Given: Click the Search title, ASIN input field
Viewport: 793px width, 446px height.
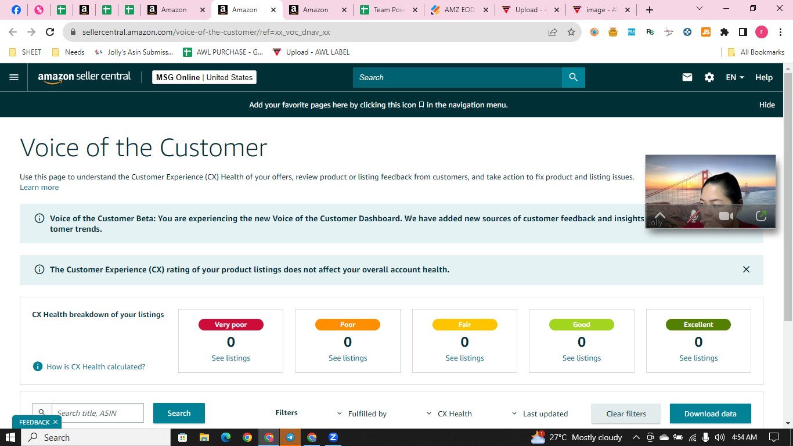Looking at the screenshot, I should [98, 413].
